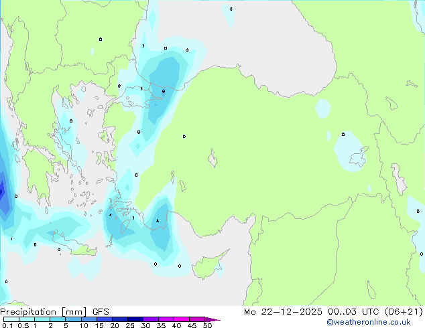Click the "30" legend scale label
This screenshot has width=425, height=328.
pos(145,325)
